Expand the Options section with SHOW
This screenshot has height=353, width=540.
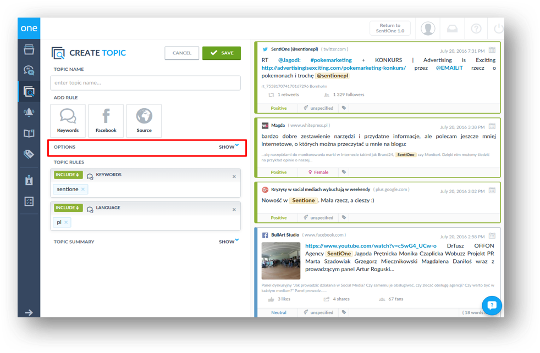229,147
